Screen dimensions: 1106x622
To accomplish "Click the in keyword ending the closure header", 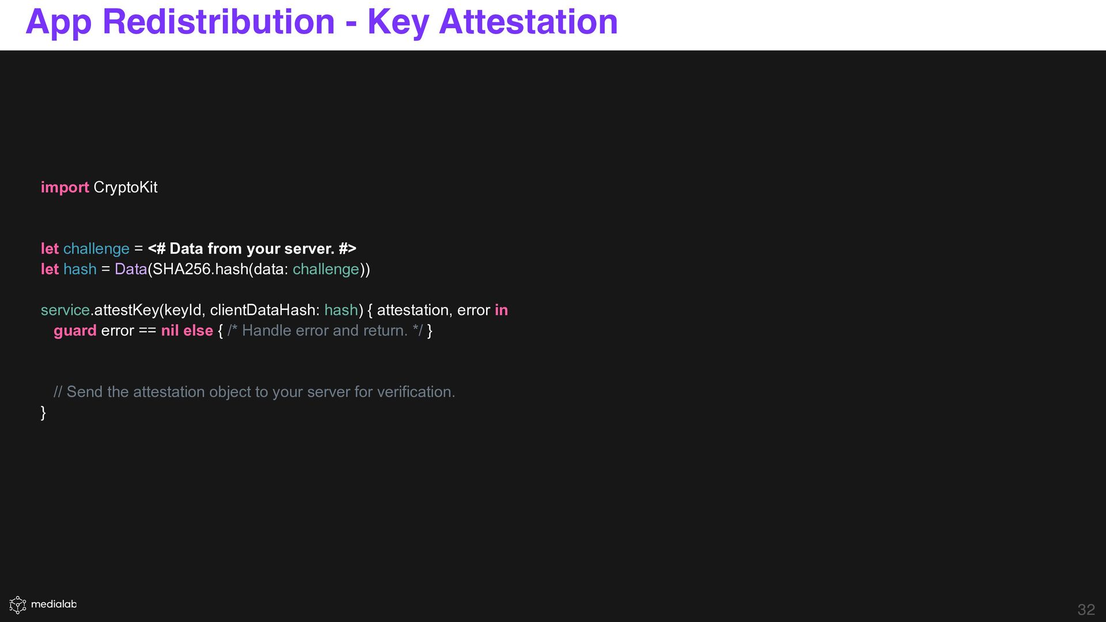I will (501, 310).
